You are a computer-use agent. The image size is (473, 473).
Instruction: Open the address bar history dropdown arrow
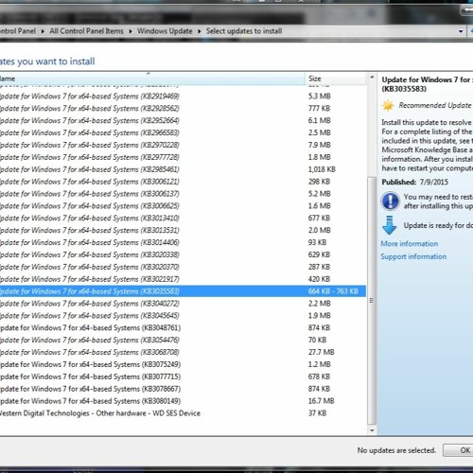[x=461, y=31]
